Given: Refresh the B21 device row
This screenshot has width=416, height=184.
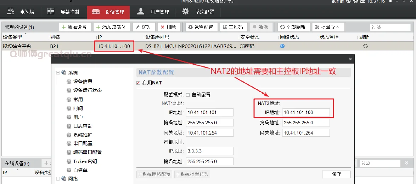Looking at the screenshot, I should pyautogui.click(x=365, y=46).
